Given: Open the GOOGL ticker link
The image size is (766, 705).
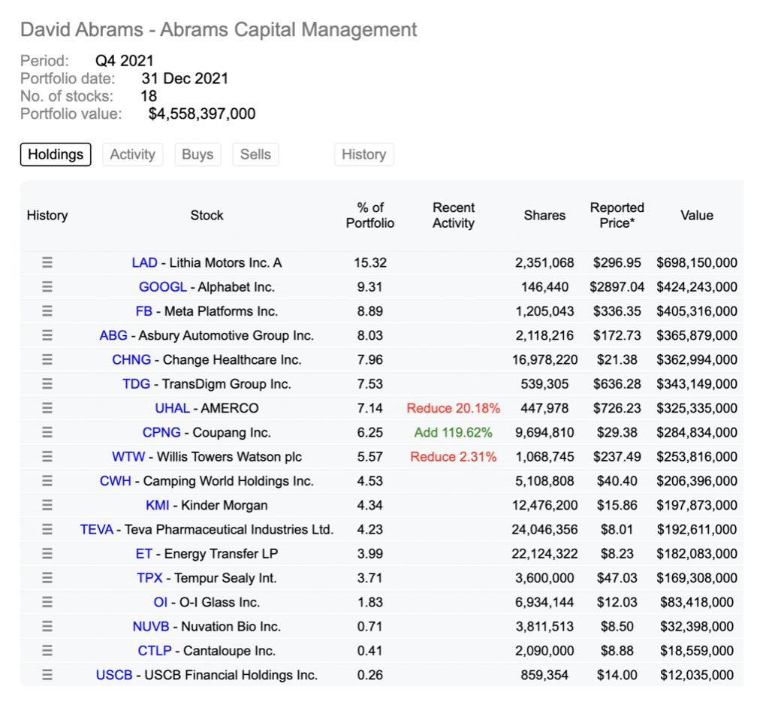Looking at the screenshot, I should 163,286.
